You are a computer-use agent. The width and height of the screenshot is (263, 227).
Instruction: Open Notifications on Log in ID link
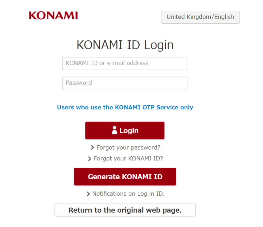128,194
